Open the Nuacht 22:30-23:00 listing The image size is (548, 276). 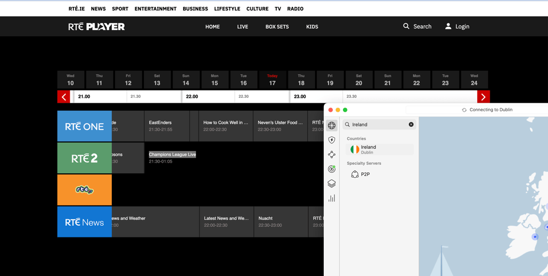coord(281,222)
